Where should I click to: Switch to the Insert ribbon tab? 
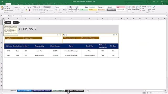point(13,4)
